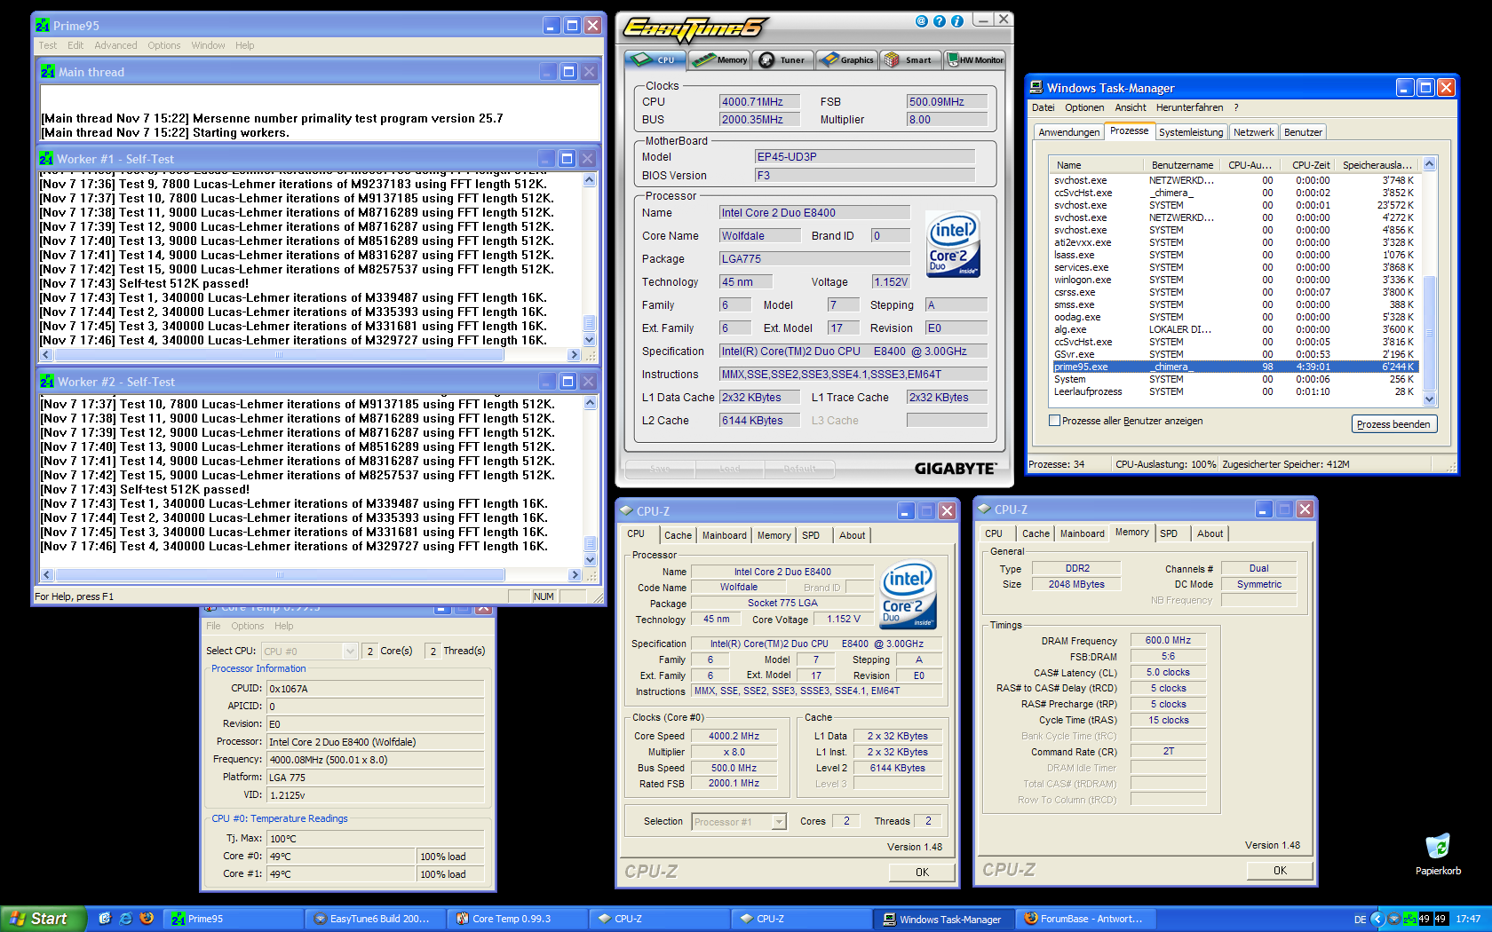Open the Start menu

43,919
